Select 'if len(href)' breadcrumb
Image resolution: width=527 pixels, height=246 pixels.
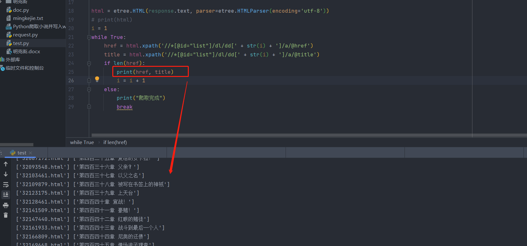(x=115, y=142)
